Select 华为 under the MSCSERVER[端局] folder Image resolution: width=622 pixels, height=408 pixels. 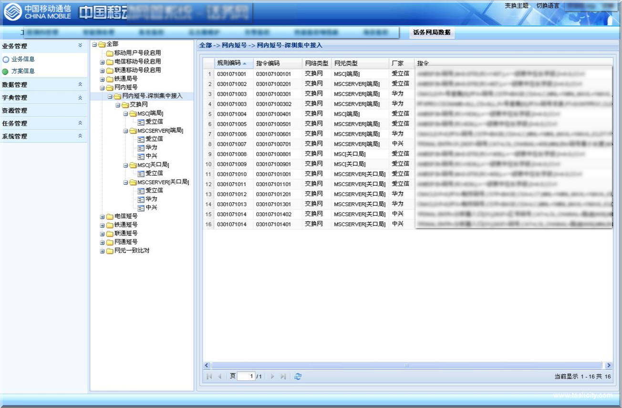151,148
